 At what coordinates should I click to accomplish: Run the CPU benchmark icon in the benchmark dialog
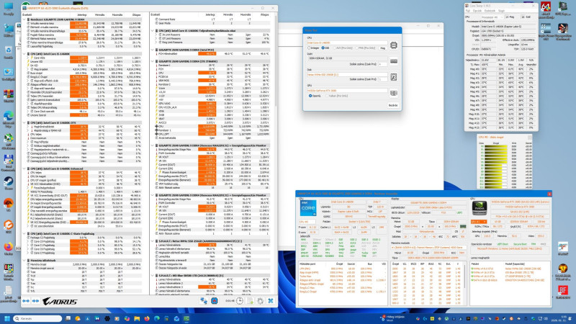point(393,45)
